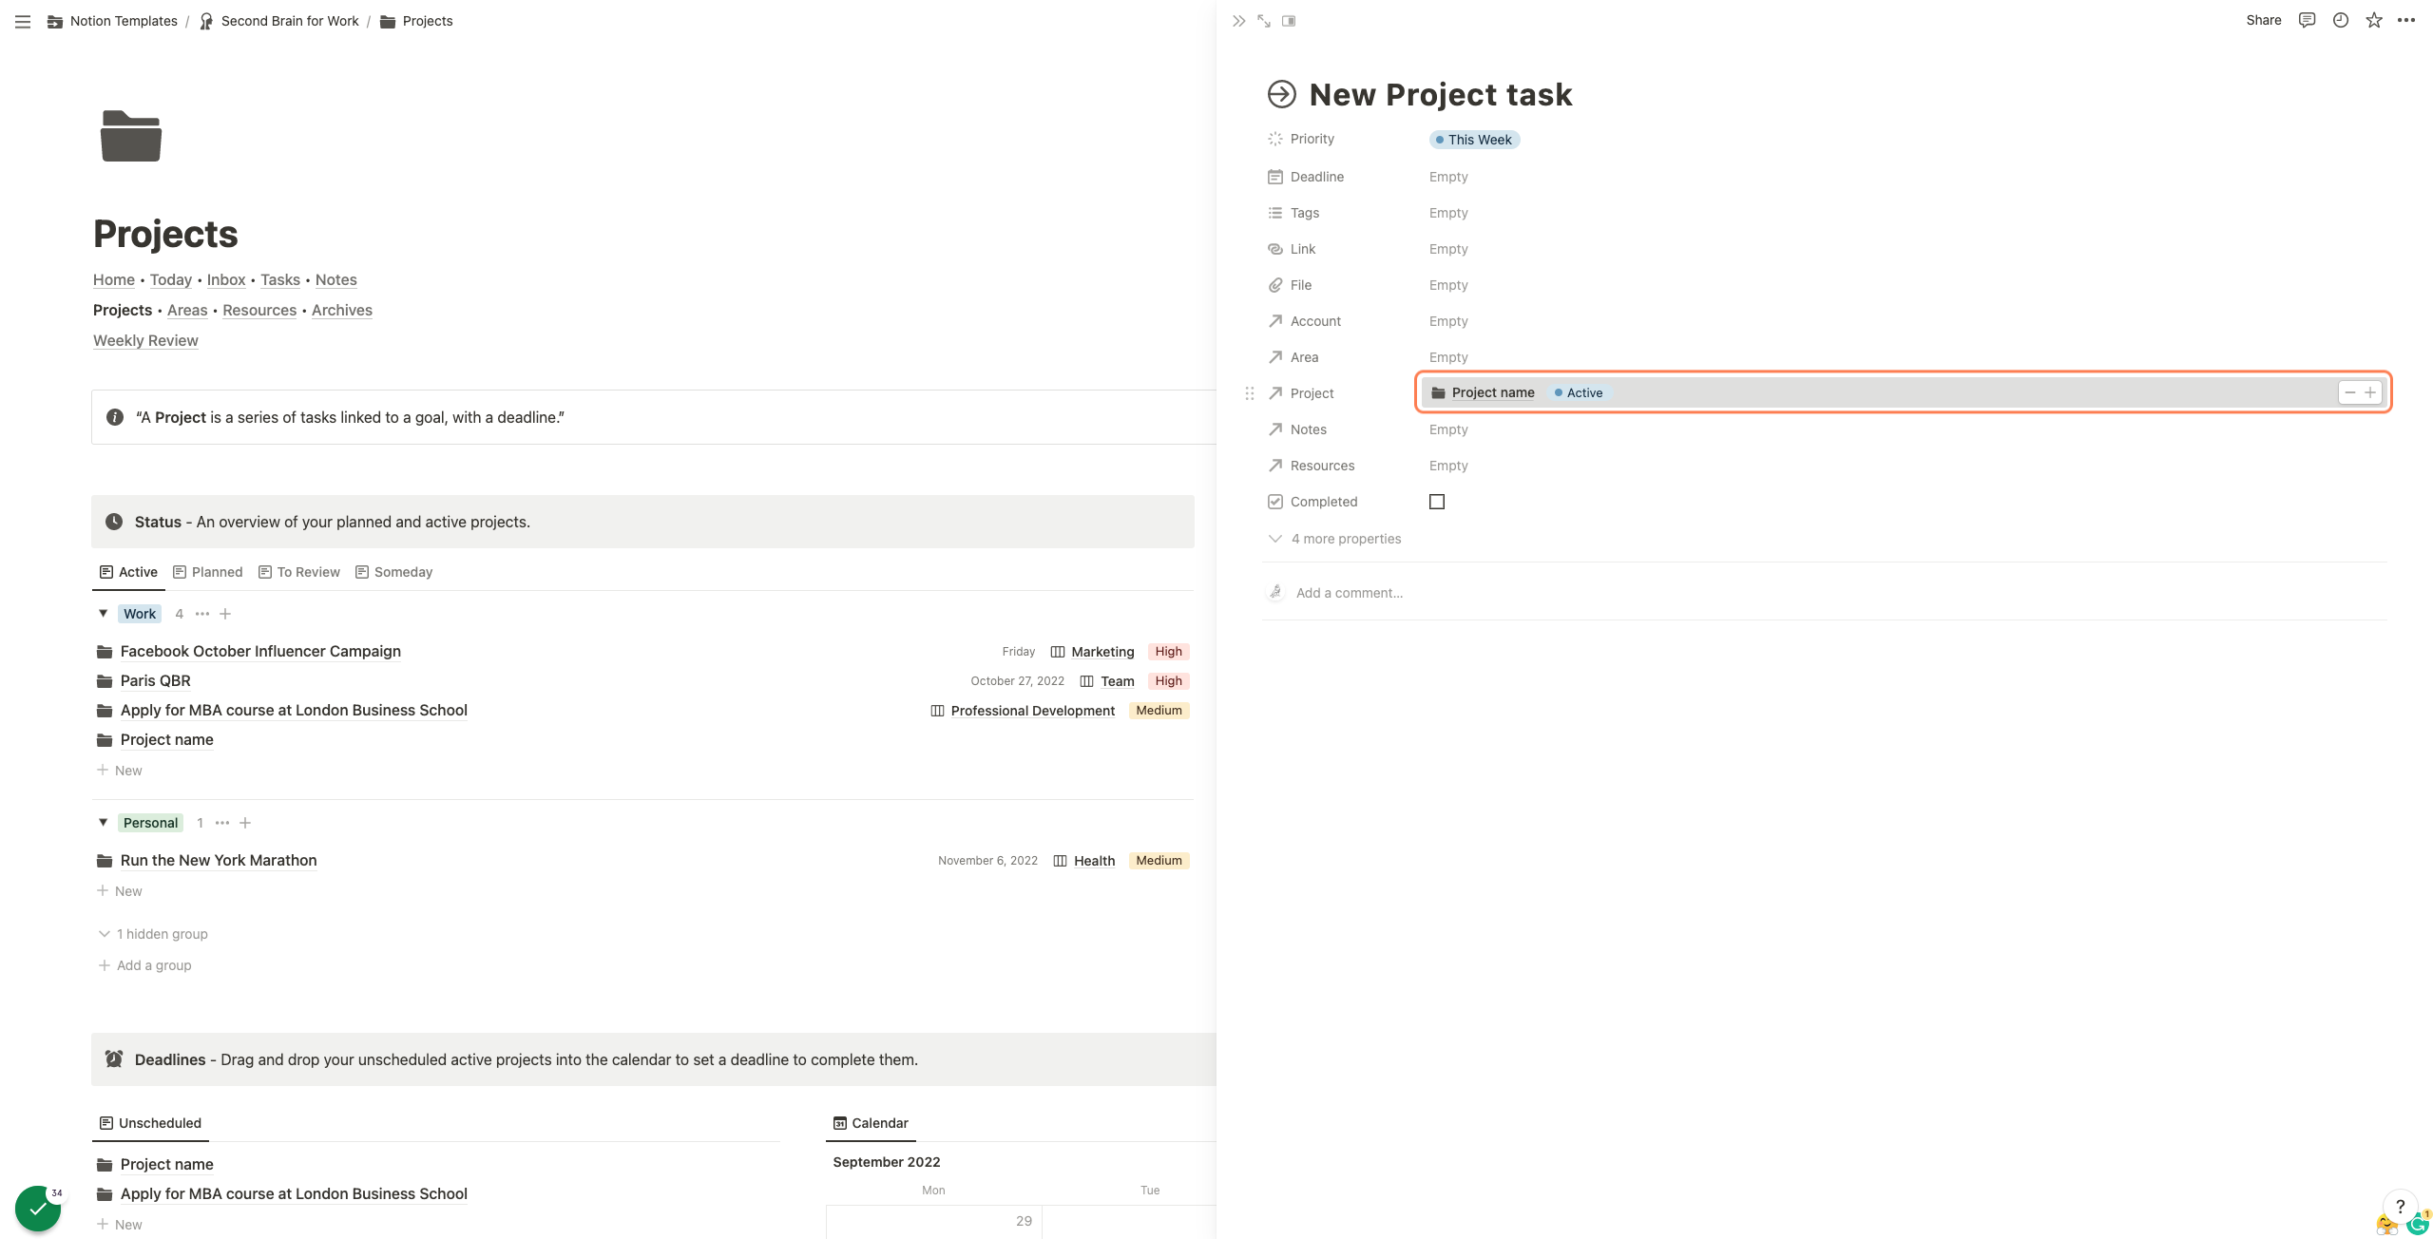Click the large Projects folder icon

coord(131,136)
